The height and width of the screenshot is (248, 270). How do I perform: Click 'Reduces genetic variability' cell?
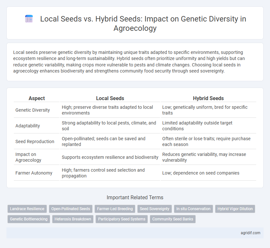pos(208,157)
